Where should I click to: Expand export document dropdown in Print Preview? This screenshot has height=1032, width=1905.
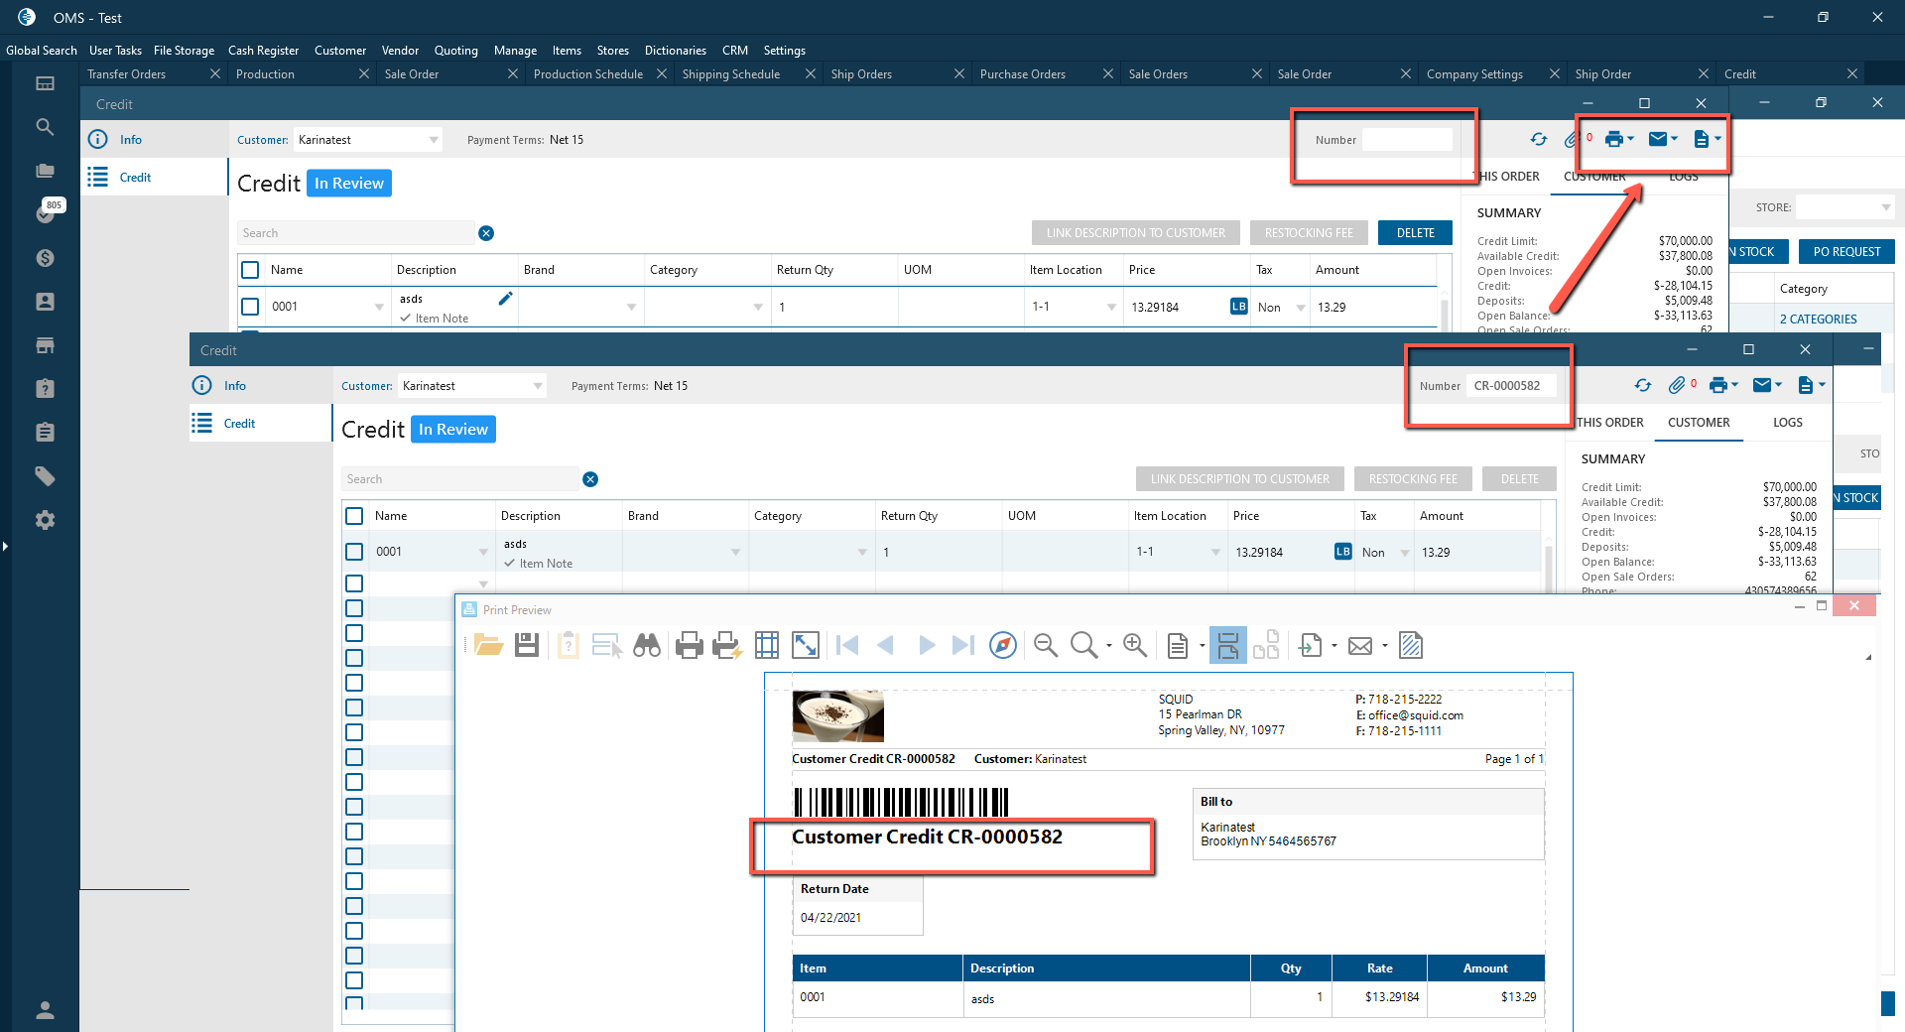click(1334, 646)
